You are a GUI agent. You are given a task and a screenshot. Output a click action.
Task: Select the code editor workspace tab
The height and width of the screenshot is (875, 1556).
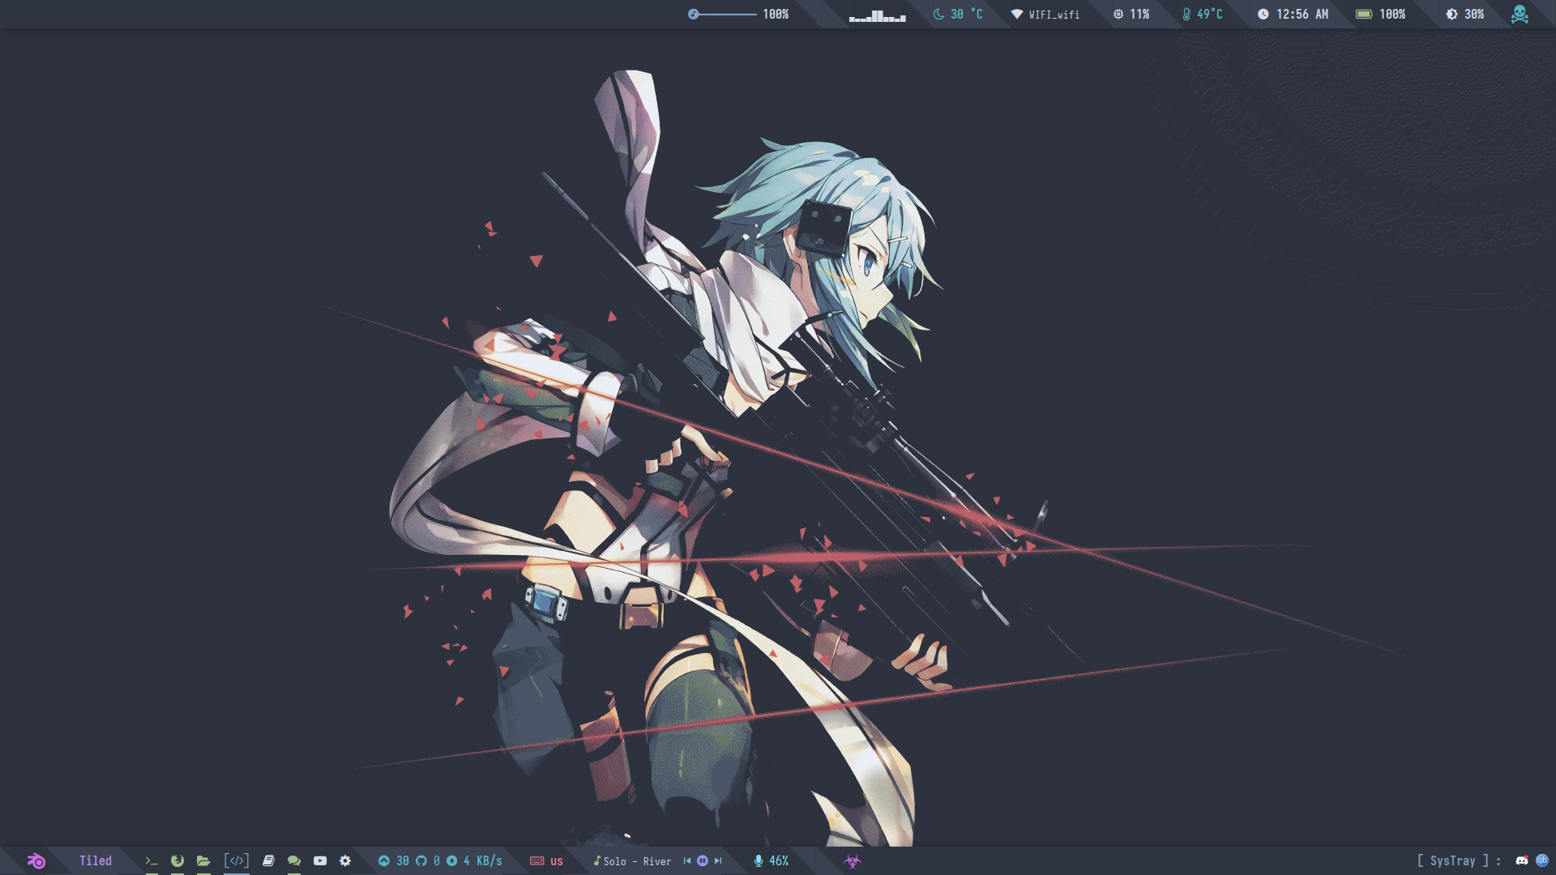click(x=237, y=861)
